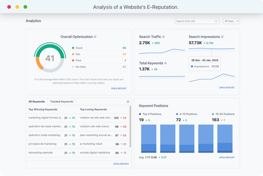Click inside the Search Post URL field
263x176 pixels.
pos(195,21)
